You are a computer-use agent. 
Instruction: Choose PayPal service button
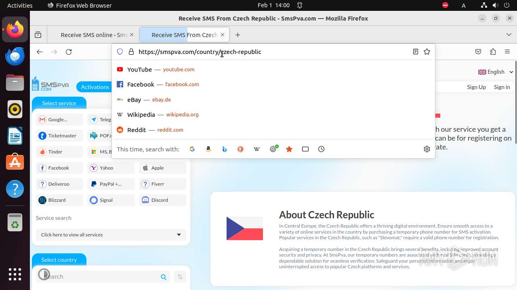tap(111, 184)
